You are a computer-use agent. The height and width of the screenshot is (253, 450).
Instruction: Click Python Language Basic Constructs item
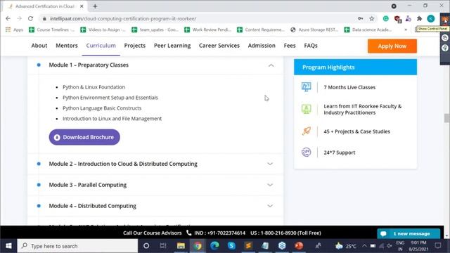pos(102,108)
